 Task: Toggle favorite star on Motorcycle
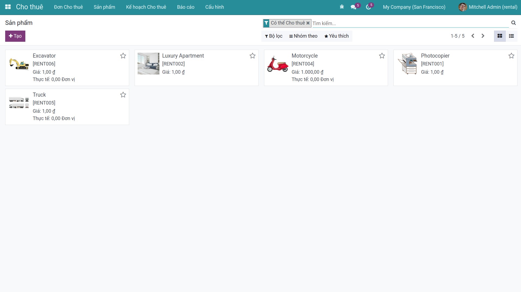[x=382, y=56]
